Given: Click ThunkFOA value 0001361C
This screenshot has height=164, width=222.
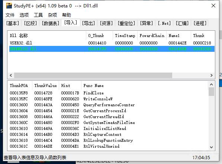Looking at the screenshot, I should pos(19,146).
